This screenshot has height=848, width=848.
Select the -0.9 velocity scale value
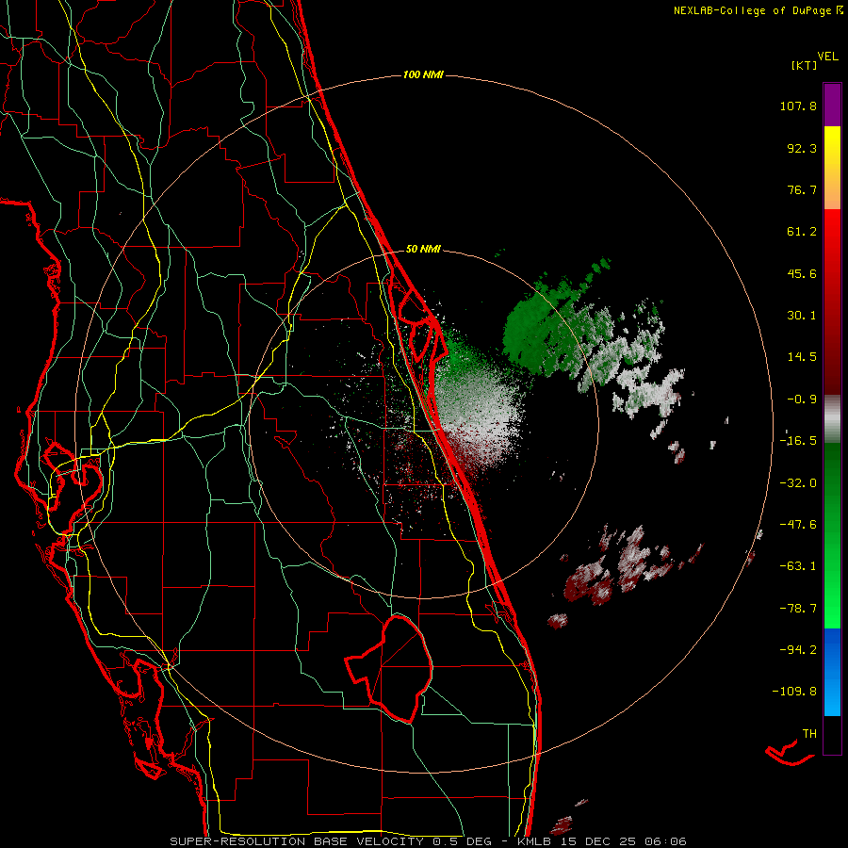pyautogui.click(x=802, y=400)
